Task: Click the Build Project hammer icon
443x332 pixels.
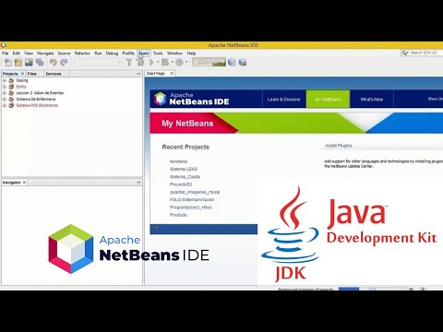Action: point(129,63)
